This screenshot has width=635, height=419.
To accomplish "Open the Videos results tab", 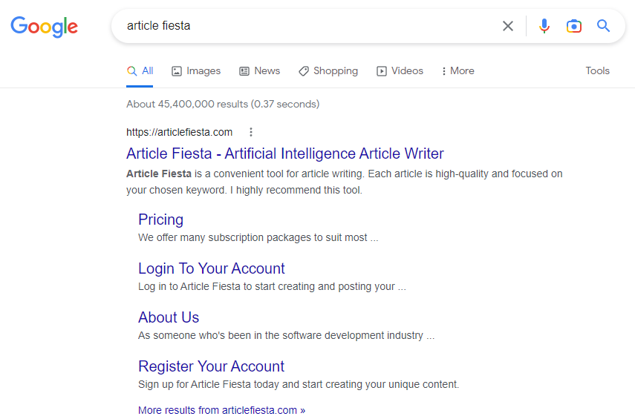I will click(400, 71).
